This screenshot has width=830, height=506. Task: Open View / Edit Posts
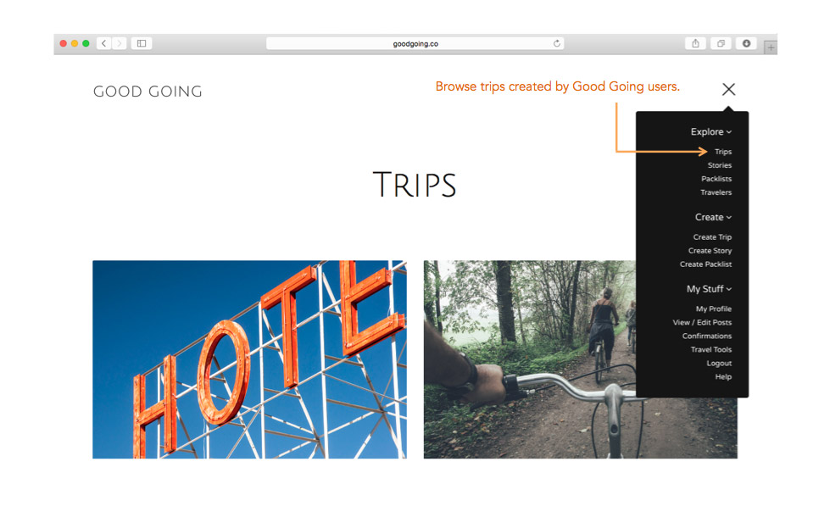tap(702, 322)
